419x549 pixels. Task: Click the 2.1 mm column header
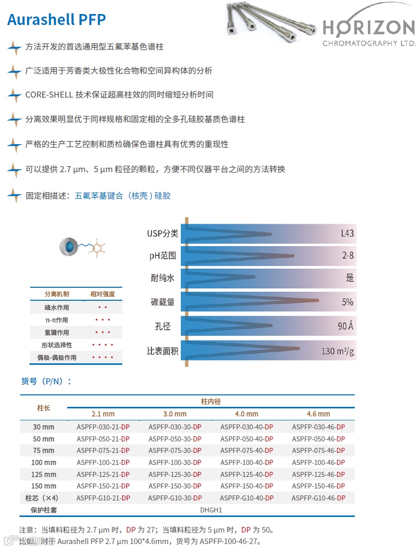[103, 414]
